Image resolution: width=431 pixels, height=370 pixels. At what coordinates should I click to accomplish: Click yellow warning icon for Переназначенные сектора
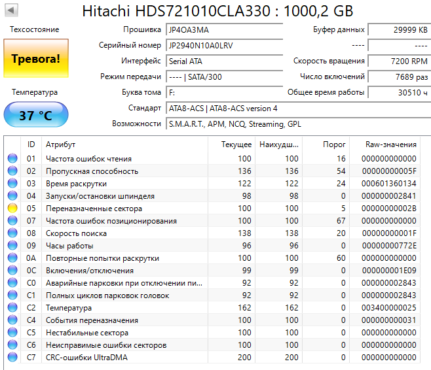(x=12, y=208)
